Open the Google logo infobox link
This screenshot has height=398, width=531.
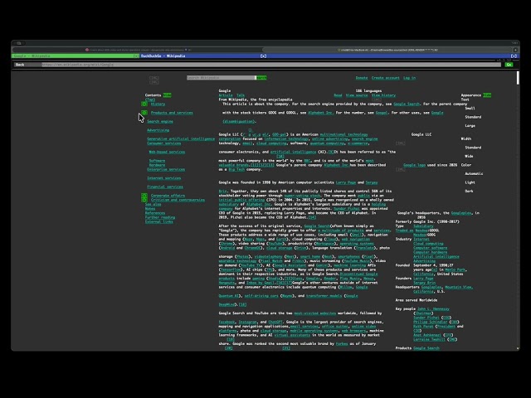[414, 165]
